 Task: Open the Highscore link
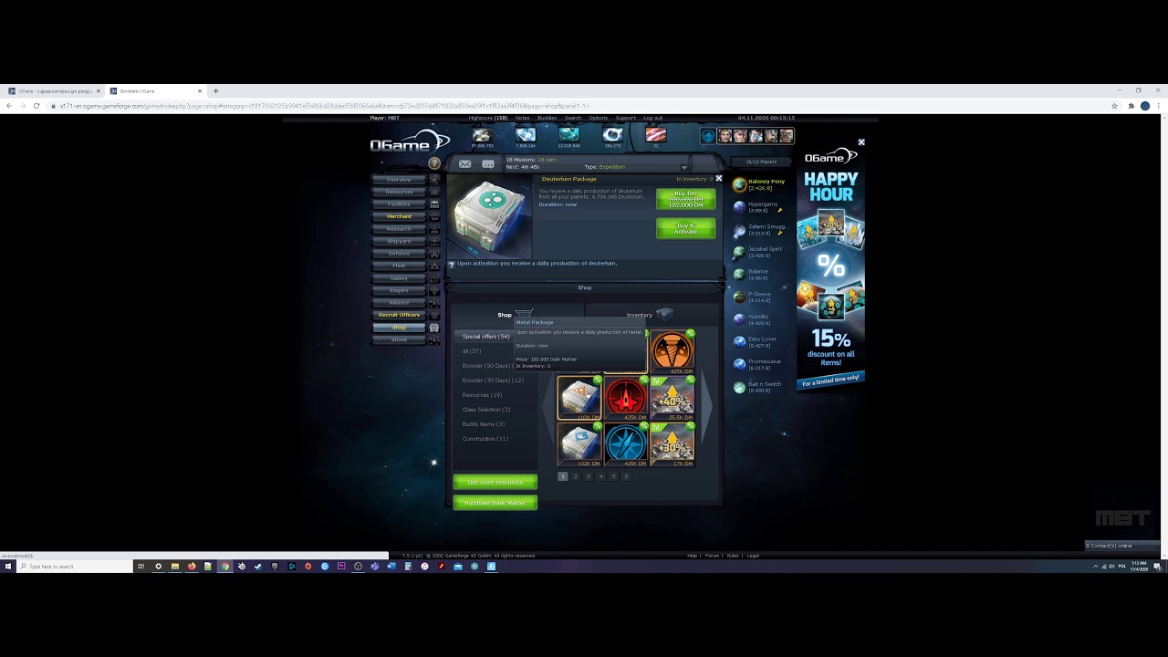pos(488,118)
